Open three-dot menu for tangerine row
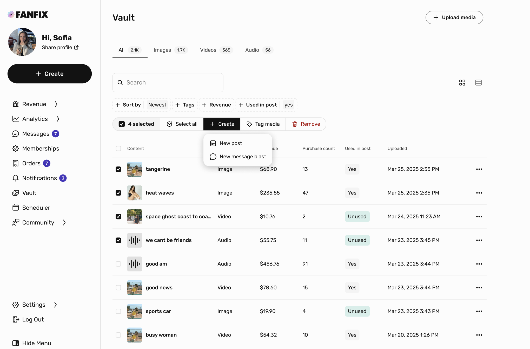The height and width of the screenshot is (349, 530). click(479, 169)
